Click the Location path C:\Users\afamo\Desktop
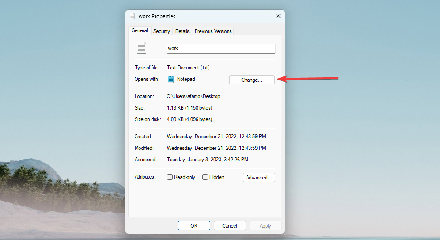The width and height of the screenshot is (440, 240). [x=193, y=96]
